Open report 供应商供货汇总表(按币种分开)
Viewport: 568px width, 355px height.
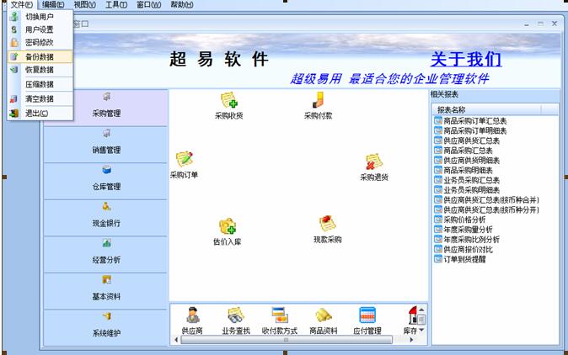(486, 209)
